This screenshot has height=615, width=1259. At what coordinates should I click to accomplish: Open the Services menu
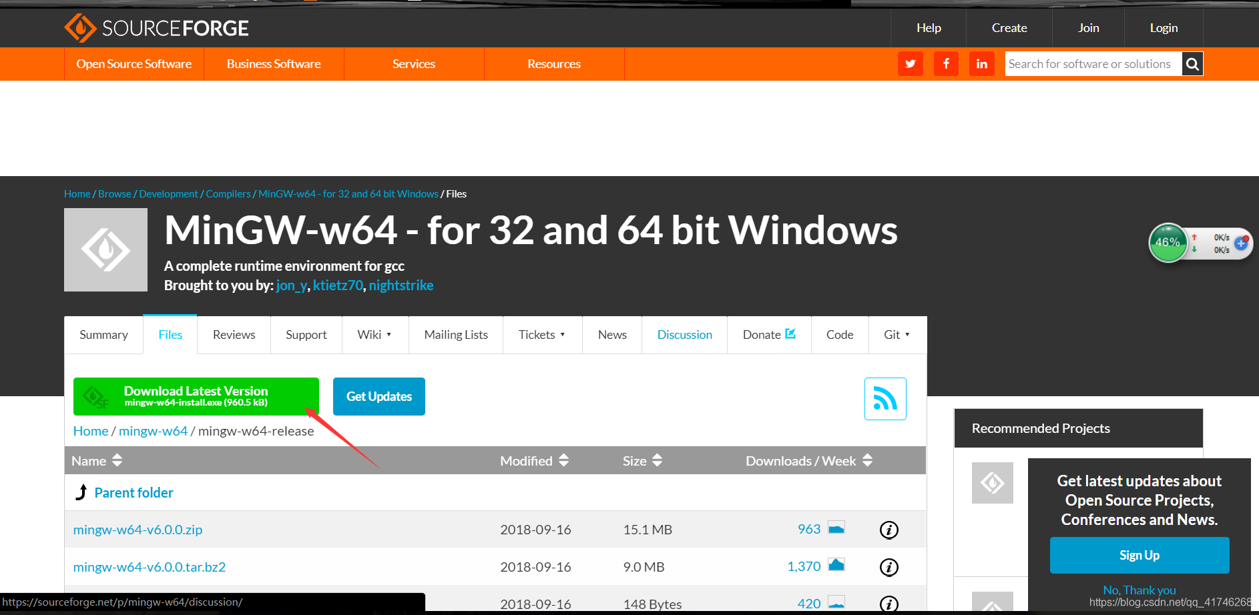(x=414, y=64)
